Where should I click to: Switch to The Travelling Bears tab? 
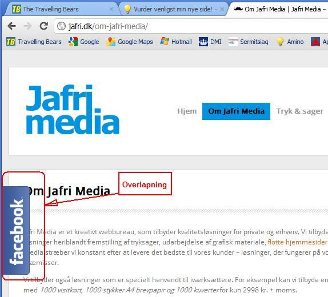61,9
